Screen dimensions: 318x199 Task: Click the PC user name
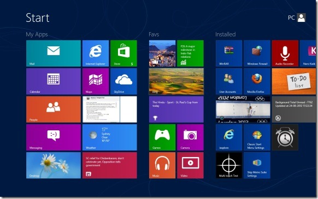tap(291, 18)
